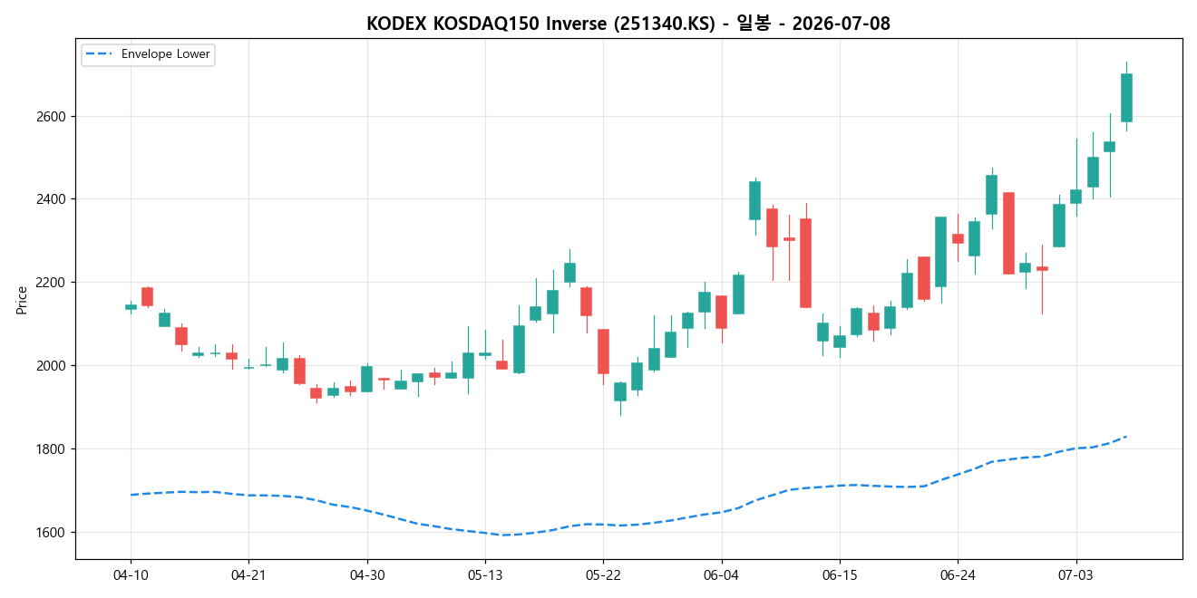Click the long red candle after 06-04 peak
1197x598 pixels.
coord(805,263)
